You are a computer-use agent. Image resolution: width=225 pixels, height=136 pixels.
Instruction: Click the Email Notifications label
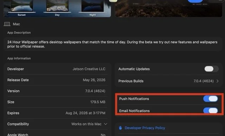coord(134,111)
